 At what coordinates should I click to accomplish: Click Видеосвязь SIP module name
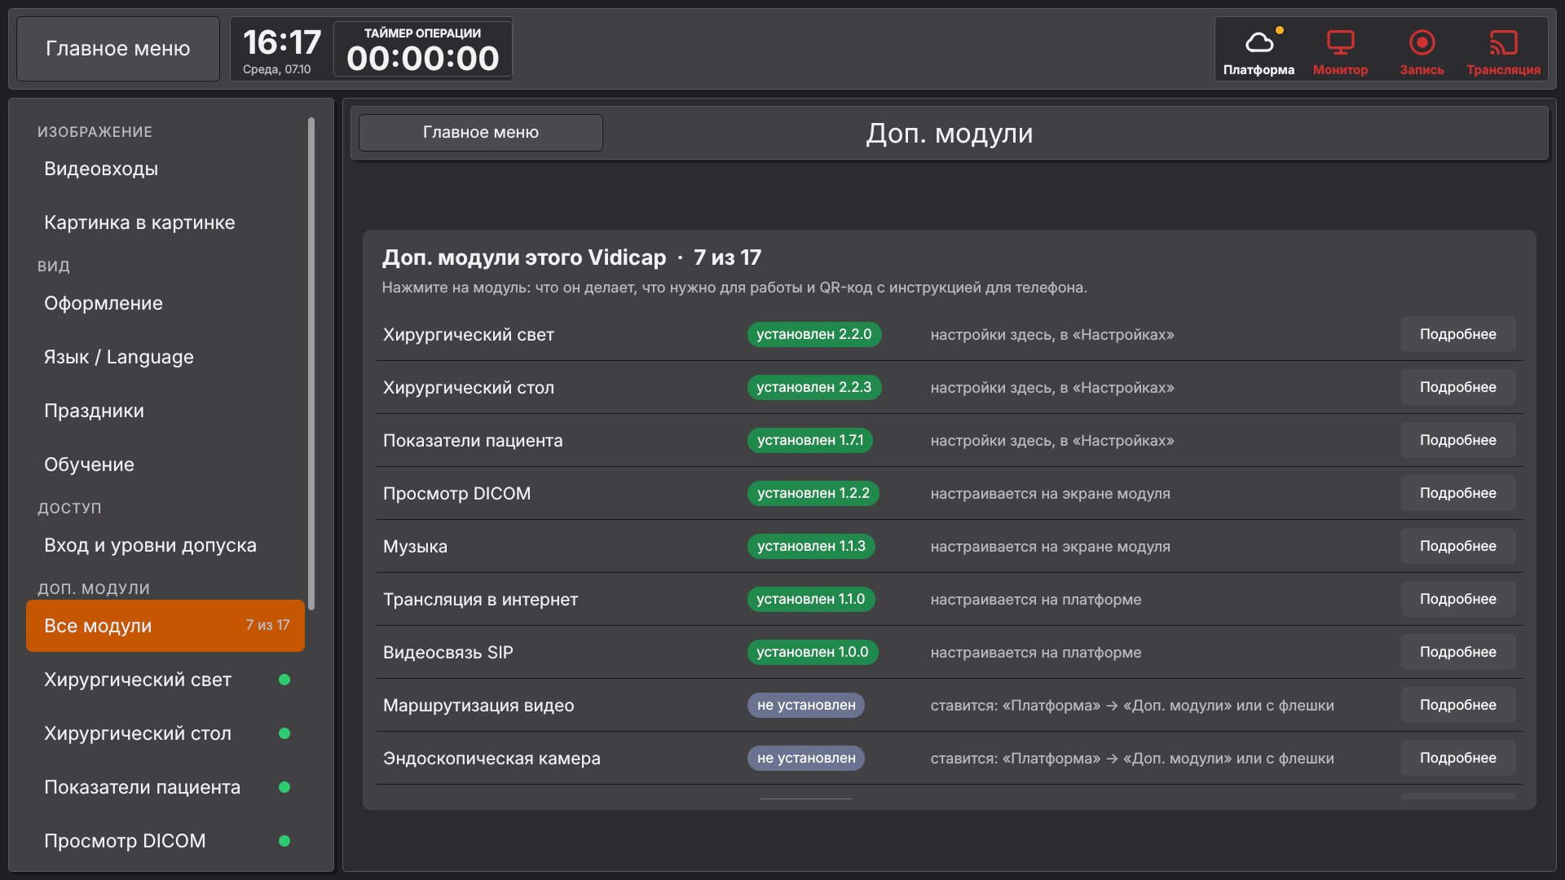click(448, 652)
